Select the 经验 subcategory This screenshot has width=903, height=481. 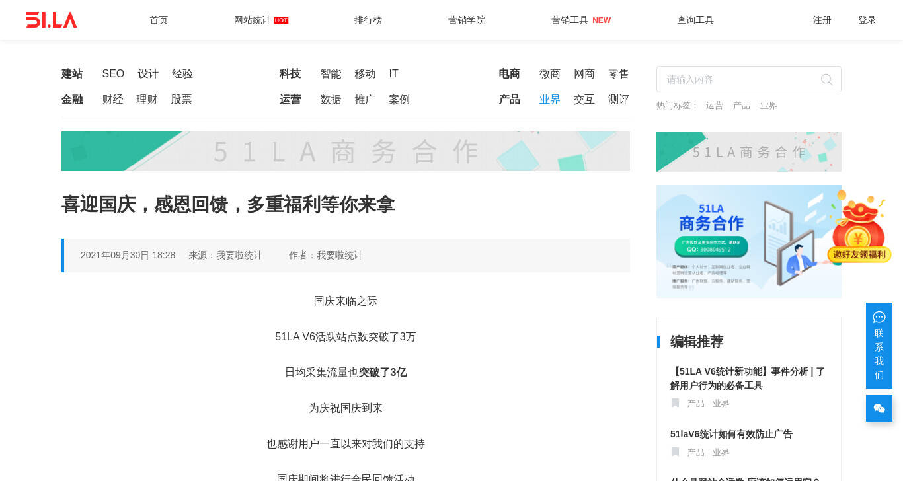(182, 74)
